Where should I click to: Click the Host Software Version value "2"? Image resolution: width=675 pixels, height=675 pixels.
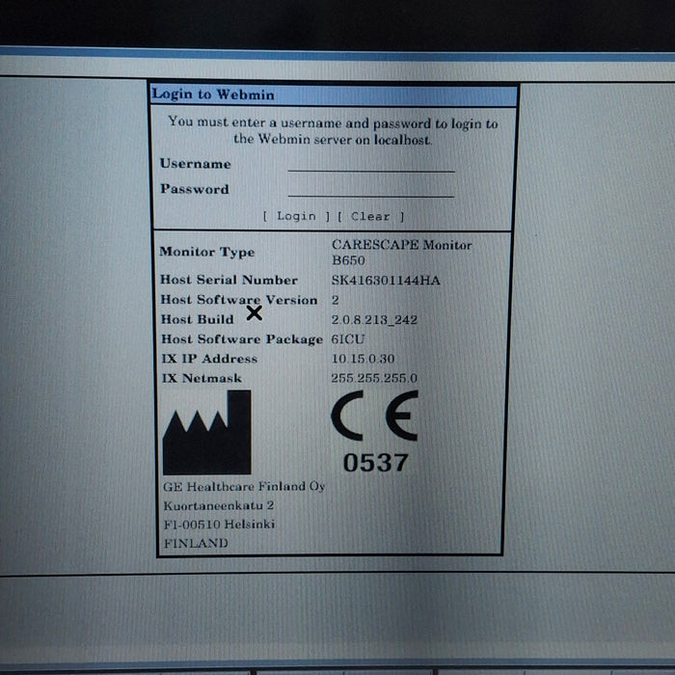pyautogui.click(x=336, y=300)
